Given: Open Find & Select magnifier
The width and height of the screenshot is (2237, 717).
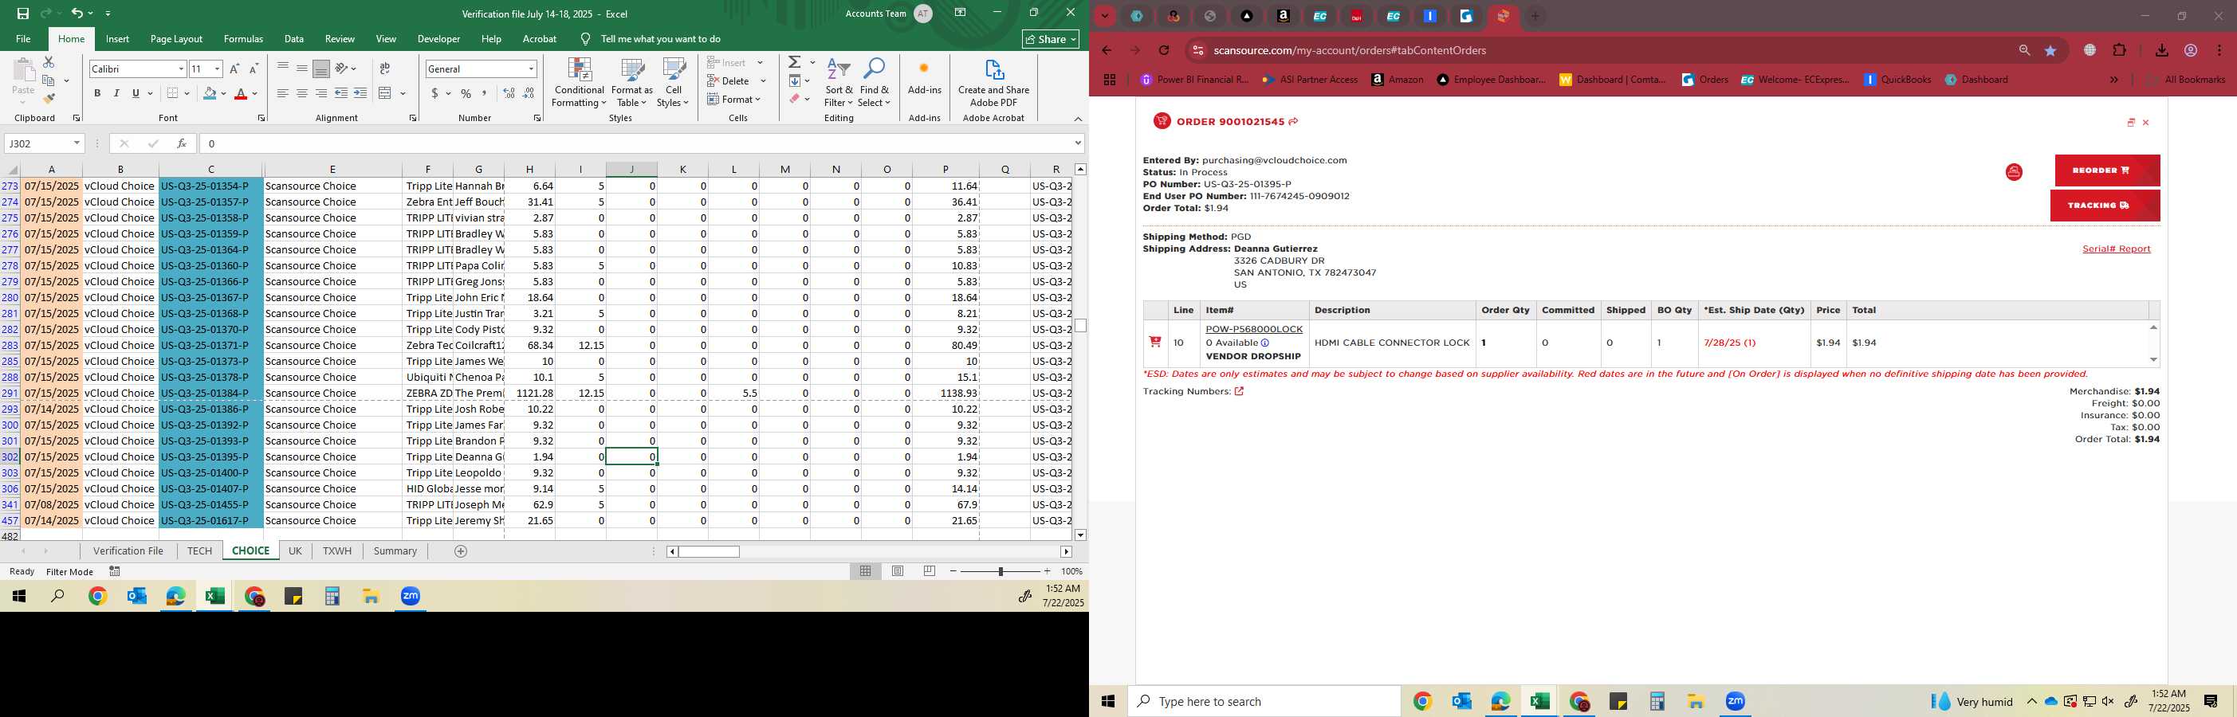Looking at the screenshot, I should [875, 83].
